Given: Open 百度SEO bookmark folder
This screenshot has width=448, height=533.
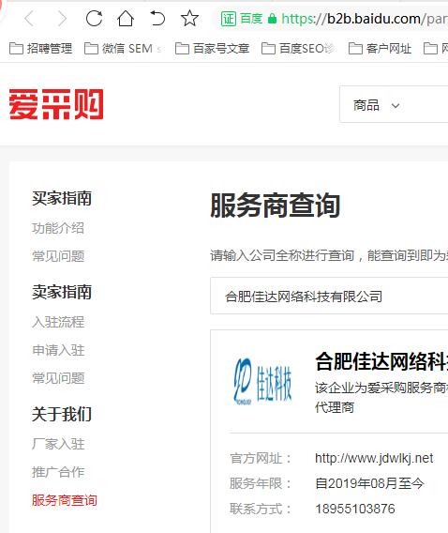Looking at the screenshot, I should [x=298, y=49].
